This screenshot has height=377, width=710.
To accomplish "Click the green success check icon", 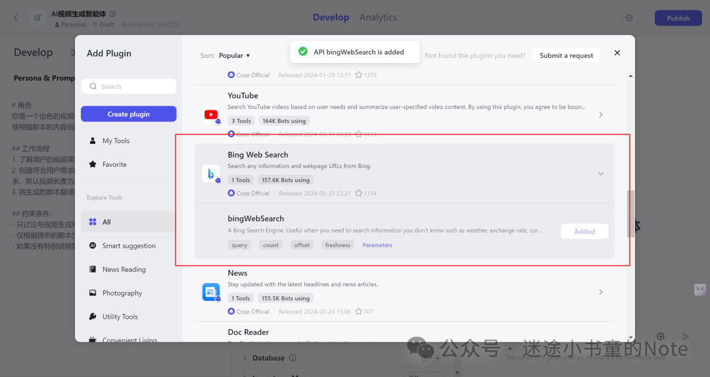I will tap(303, 52).
